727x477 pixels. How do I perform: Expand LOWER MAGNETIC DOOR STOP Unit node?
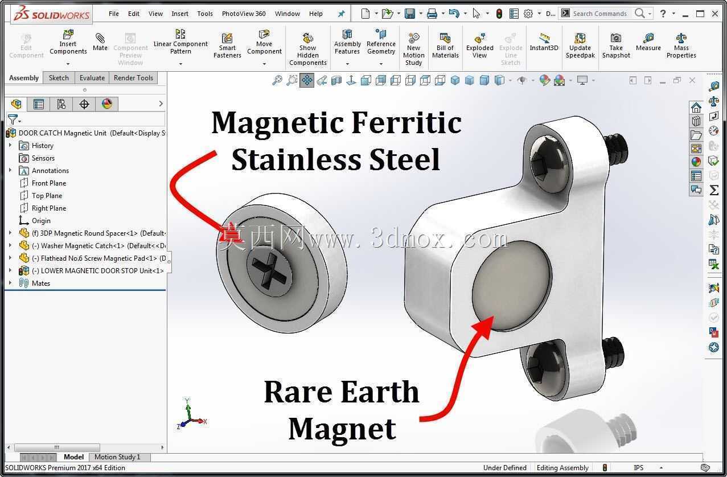10,271
